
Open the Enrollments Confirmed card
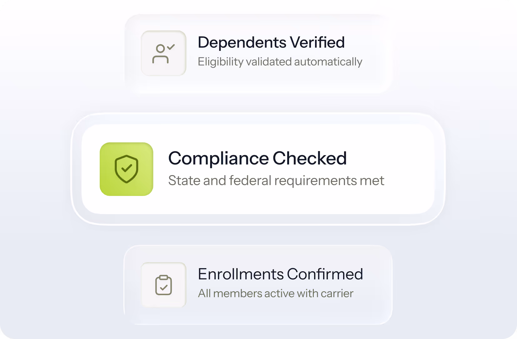point(258,285)
